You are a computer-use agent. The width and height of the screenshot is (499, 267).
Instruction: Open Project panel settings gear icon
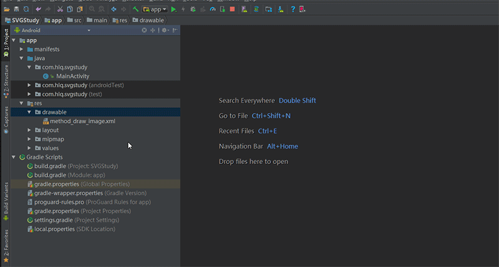[165, 30]
